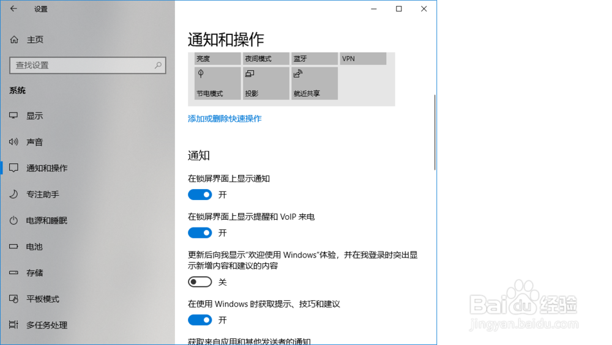Click the search magnifier icon

[158, 65]
